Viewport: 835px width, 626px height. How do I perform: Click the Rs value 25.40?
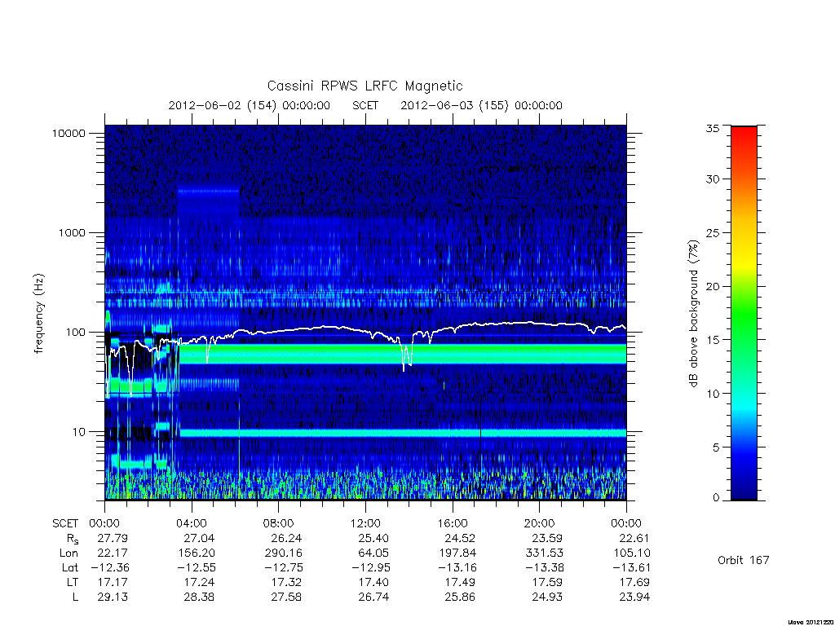coord(373,538)
